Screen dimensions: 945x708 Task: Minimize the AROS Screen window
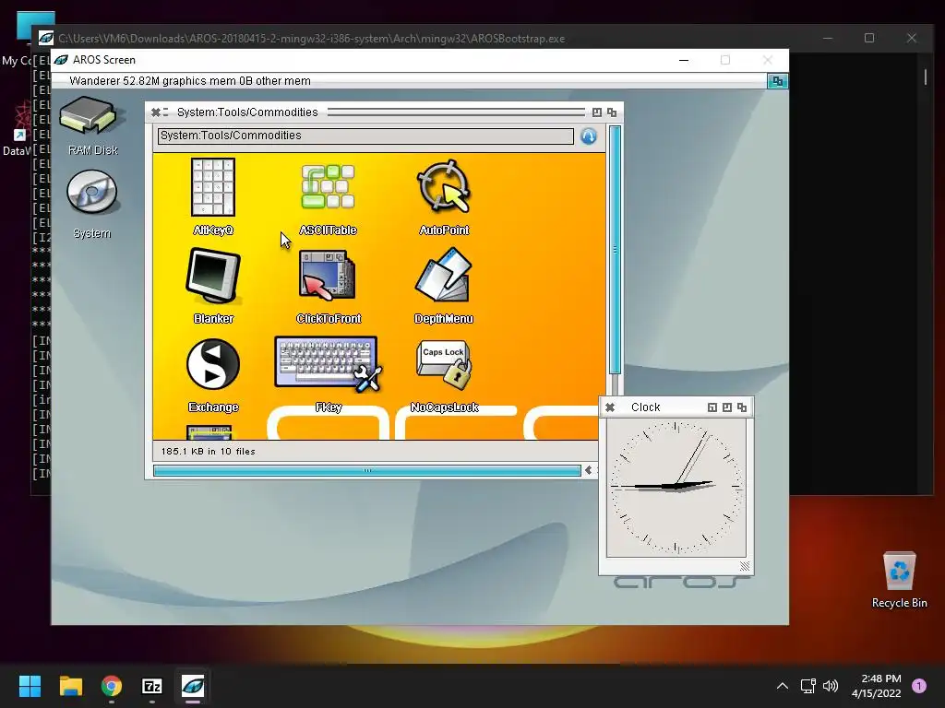(684, 60)
